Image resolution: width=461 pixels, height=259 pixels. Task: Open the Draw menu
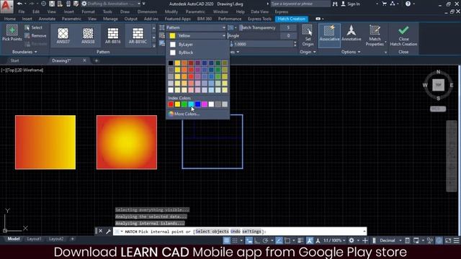(x=125, y=12)
